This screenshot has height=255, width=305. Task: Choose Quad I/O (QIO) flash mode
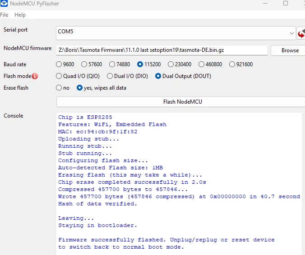pyautogui.click(x=78, y=76)
